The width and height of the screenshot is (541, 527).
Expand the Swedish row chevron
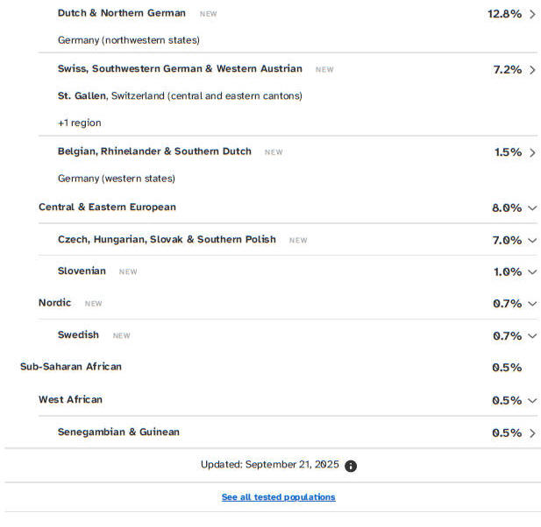coord(532,336)
